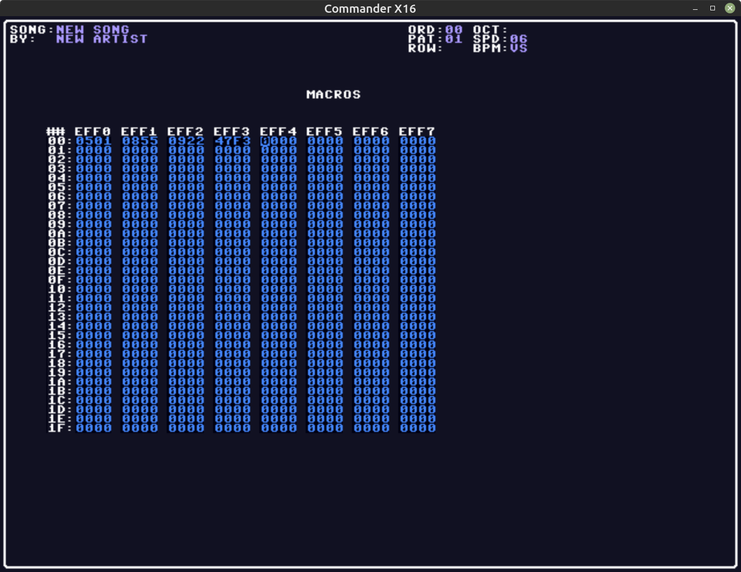Image resolution: width=741 pixels, height=572 pixels.
Task: Click the EFF4 cell with the cursor in row 00
Action: [278, 141]
